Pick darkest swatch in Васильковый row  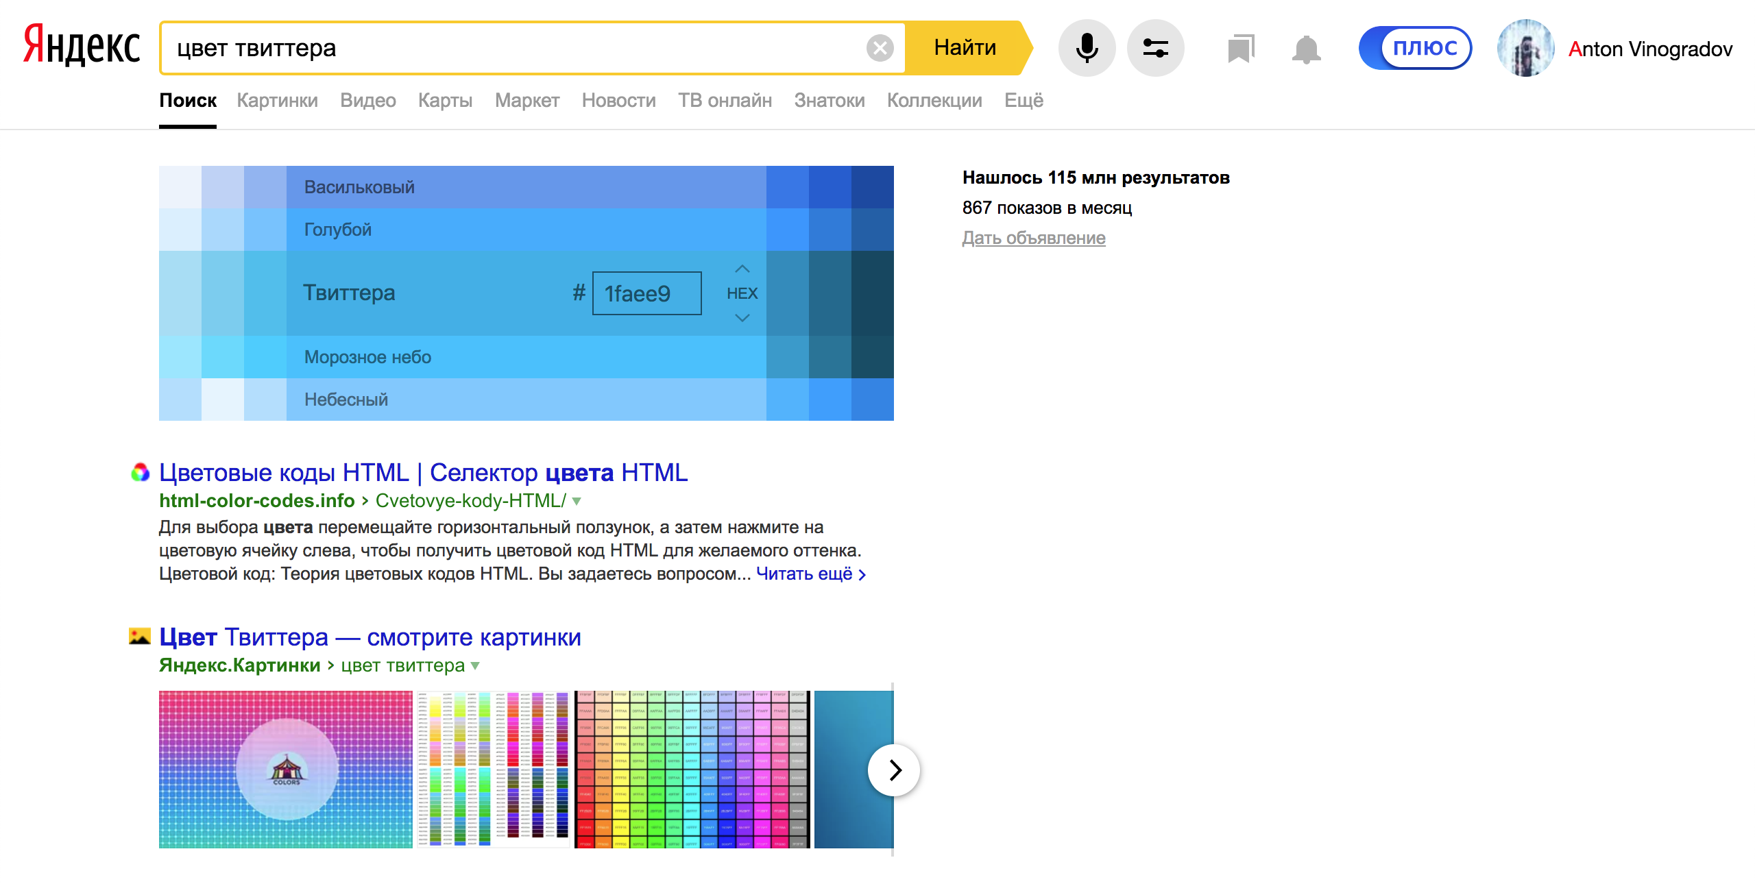(873, 187)
